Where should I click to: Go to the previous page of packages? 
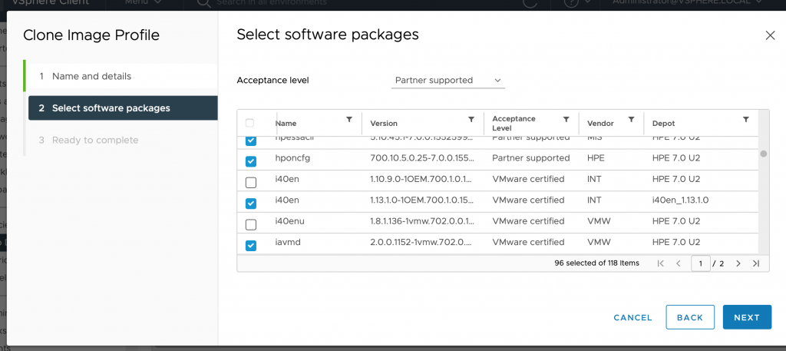tap(678, 263)
